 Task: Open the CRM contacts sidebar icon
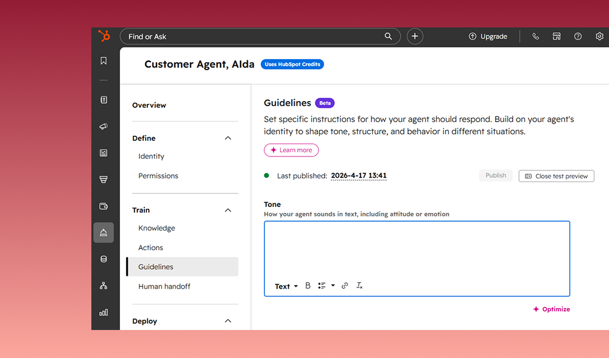(x=104, y=100)
